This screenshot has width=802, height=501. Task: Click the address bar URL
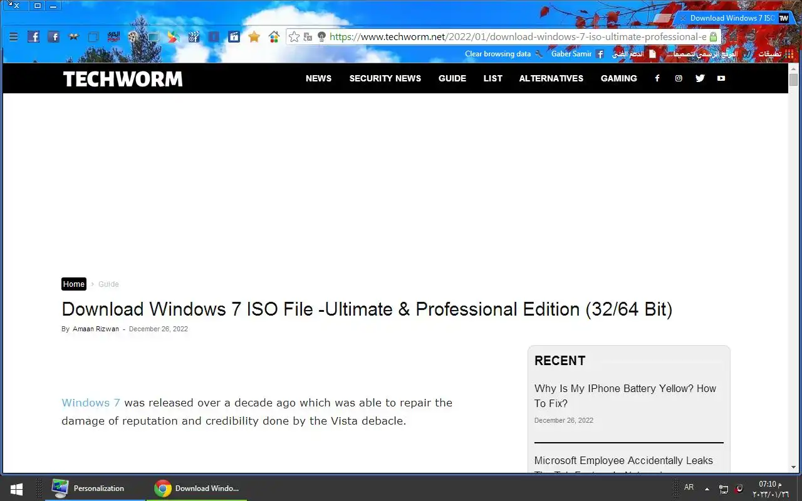(518, 37)
